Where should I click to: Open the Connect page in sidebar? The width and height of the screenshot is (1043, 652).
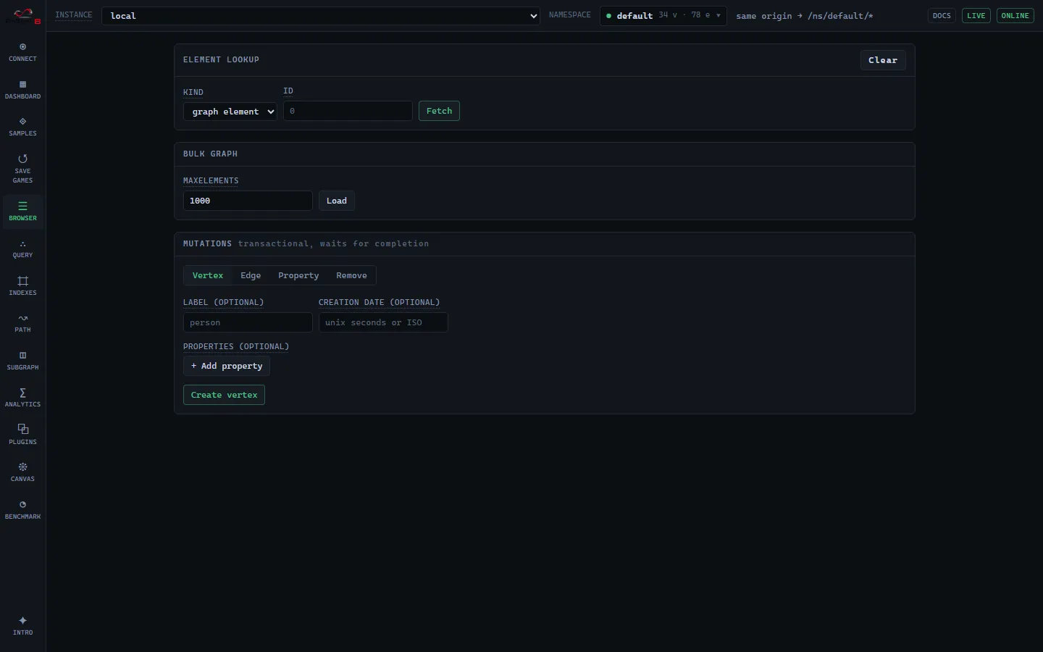pyautogui.click(x=22, y=52)
